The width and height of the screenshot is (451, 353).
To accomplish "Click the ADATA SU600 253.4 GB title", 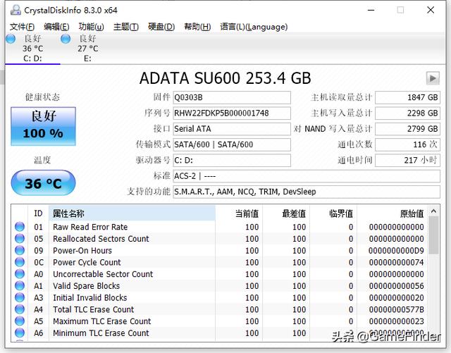I will point(225,78).
